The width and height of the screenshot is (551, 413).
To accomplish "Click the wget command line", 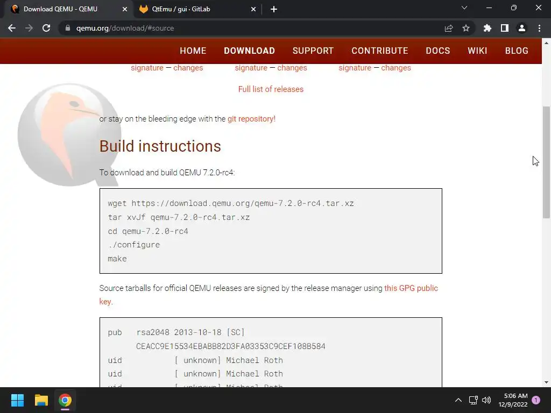I will [x=231, y=203].
